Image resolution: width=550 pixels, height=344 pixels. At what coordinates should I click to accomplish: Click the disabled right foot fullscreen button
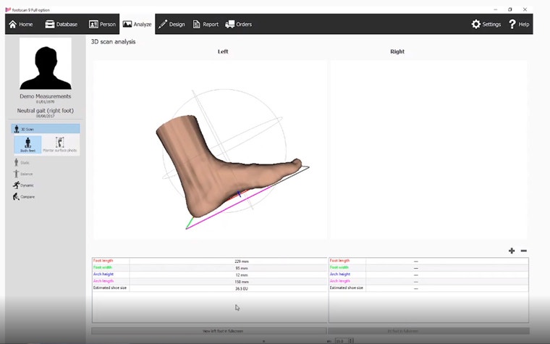(428, 331)
